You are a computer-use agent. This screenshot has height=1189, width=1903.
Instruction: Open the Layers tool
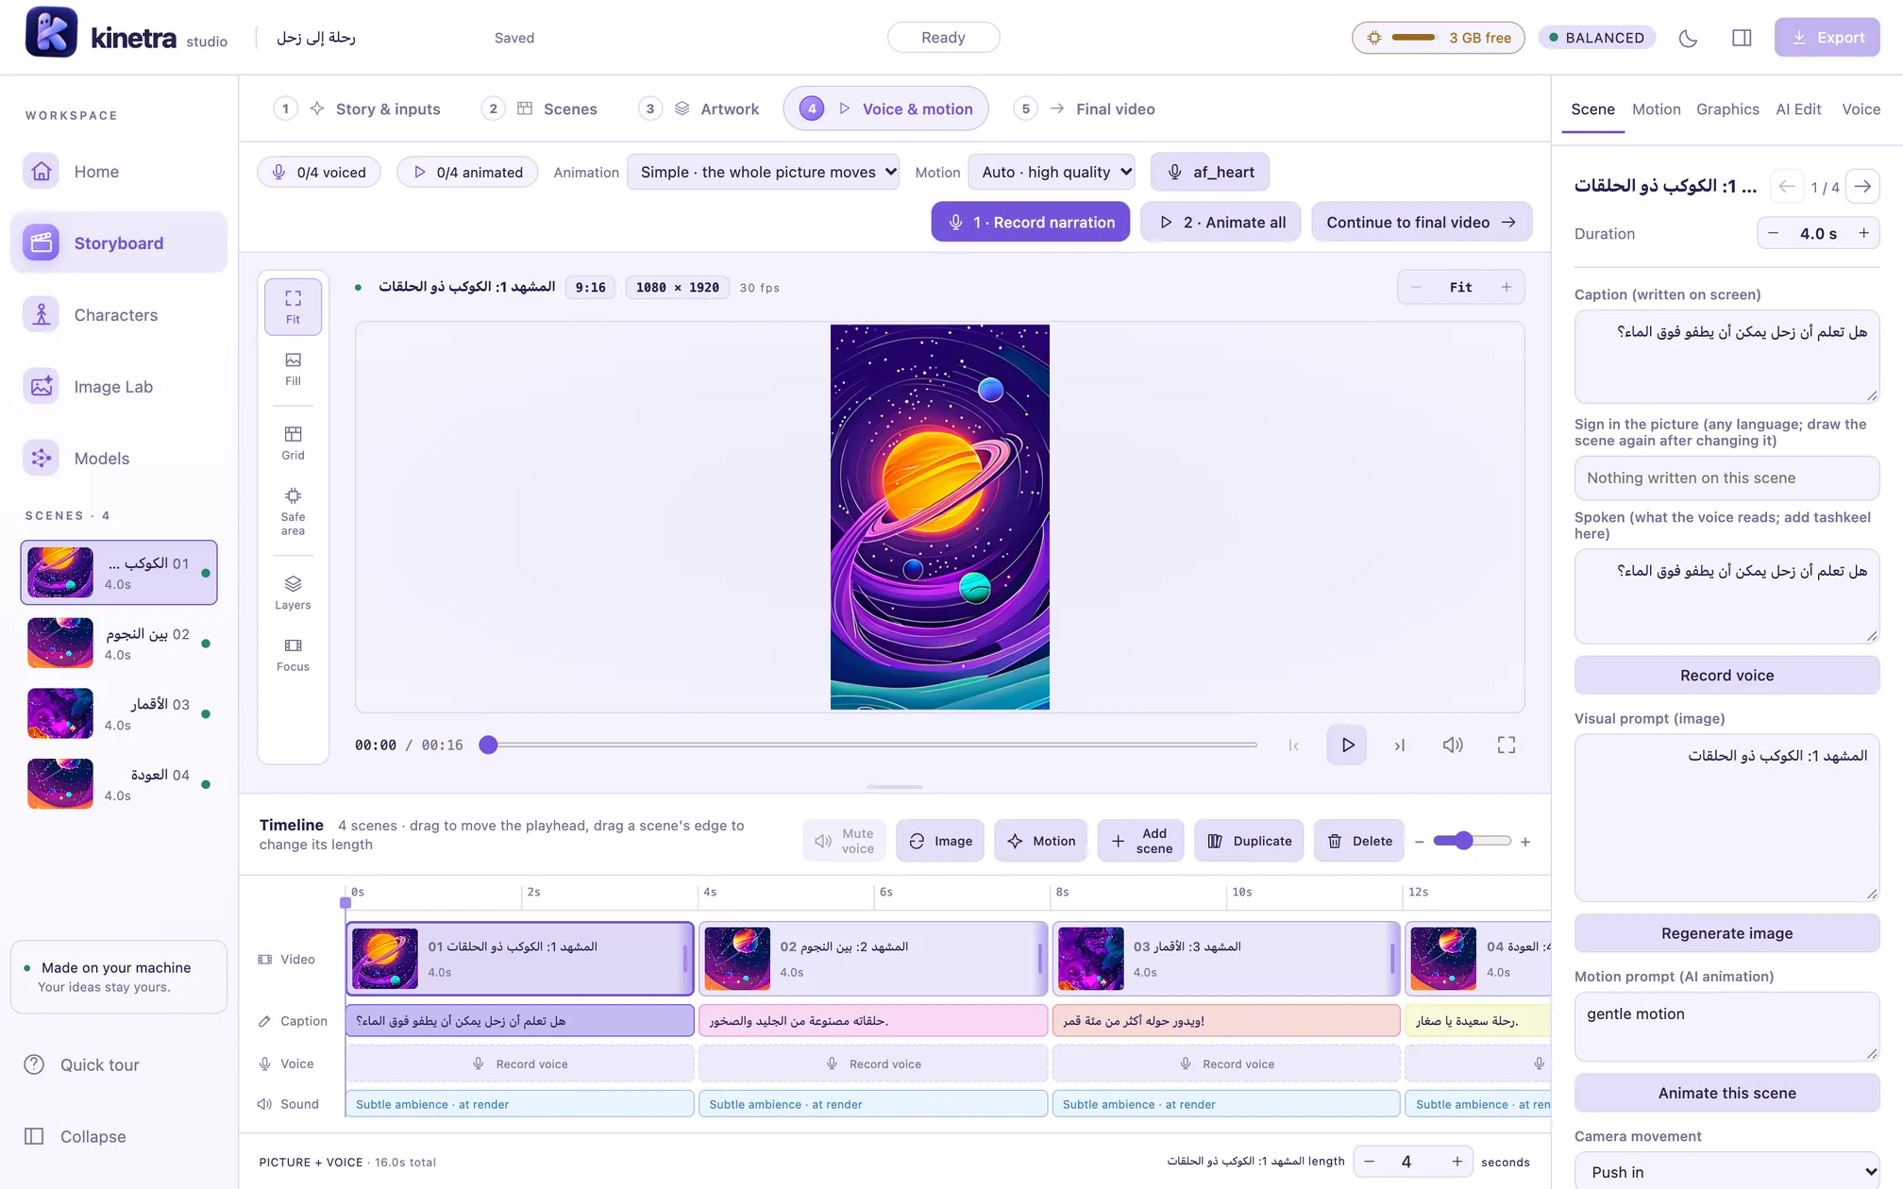(293, 593)
